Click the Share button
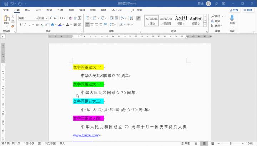Screen dimensions: 257x146 234,10
